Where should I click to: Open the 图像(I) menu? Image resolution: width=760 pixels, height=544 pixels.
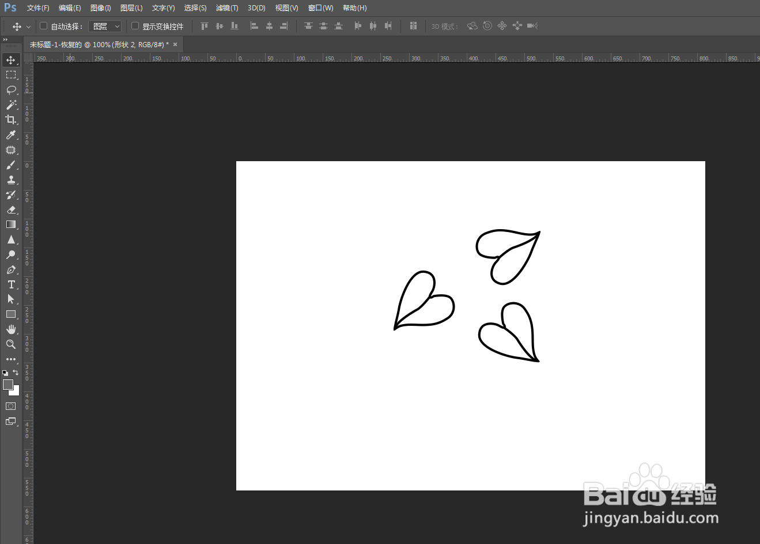click(101, 8)
